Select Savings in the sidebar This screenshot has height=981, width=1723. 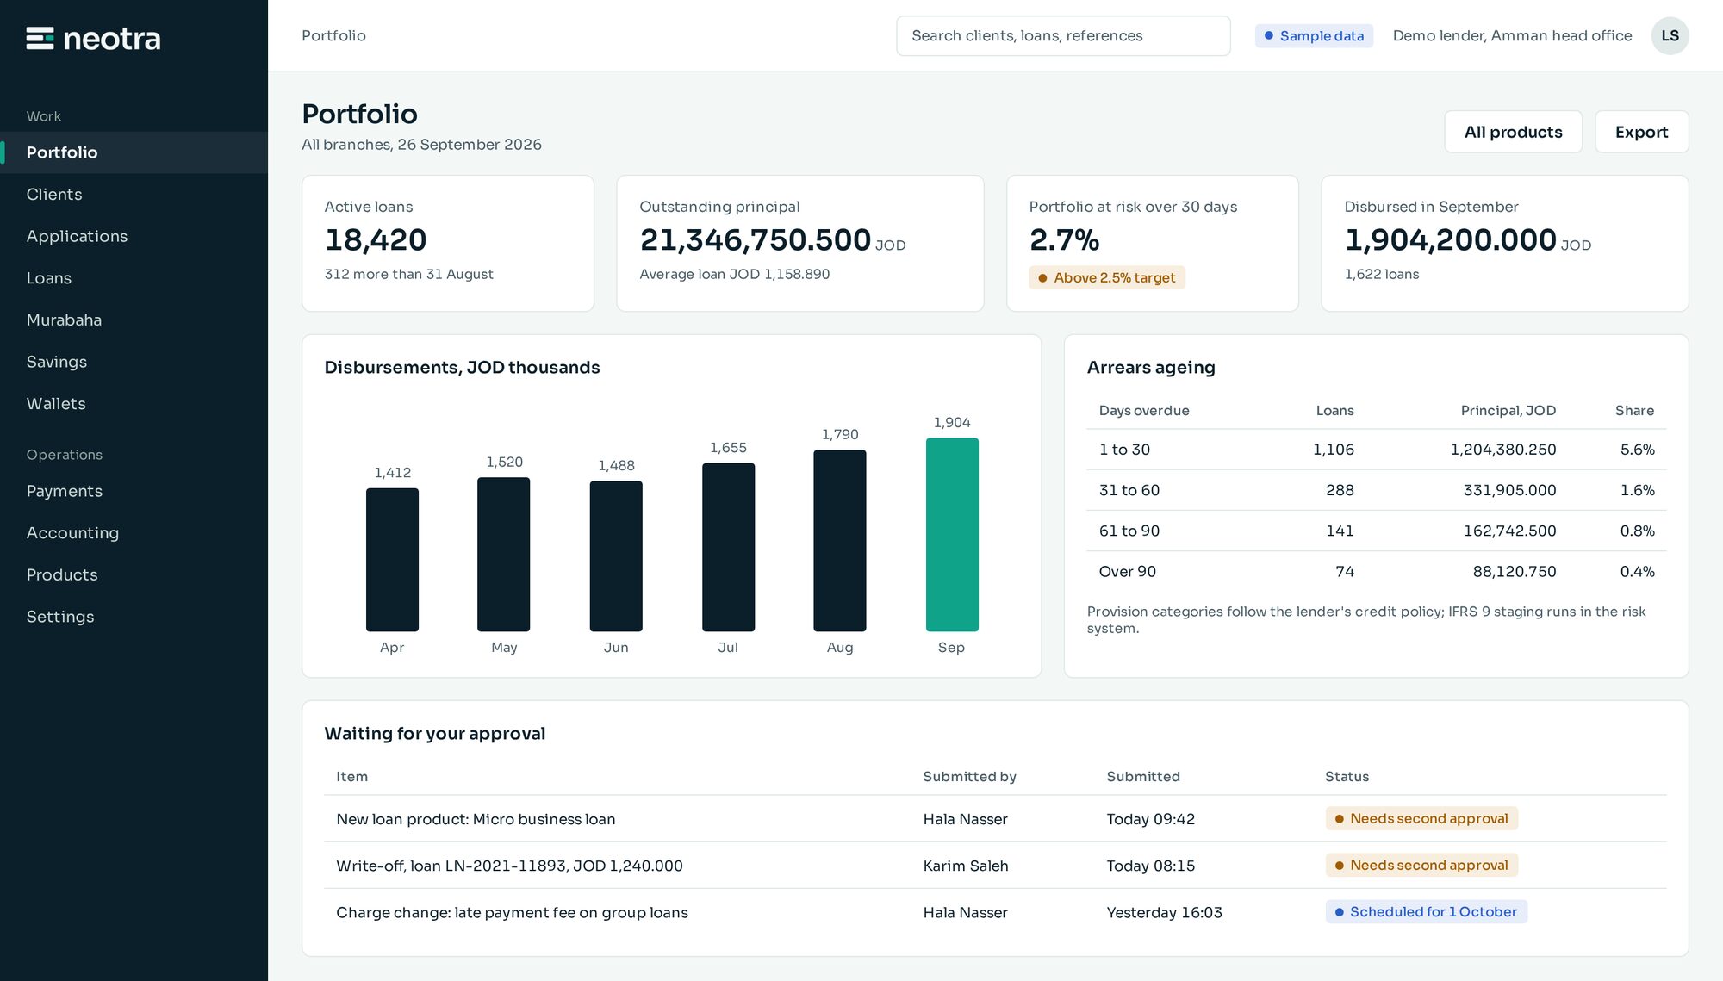tap(134, 362)
